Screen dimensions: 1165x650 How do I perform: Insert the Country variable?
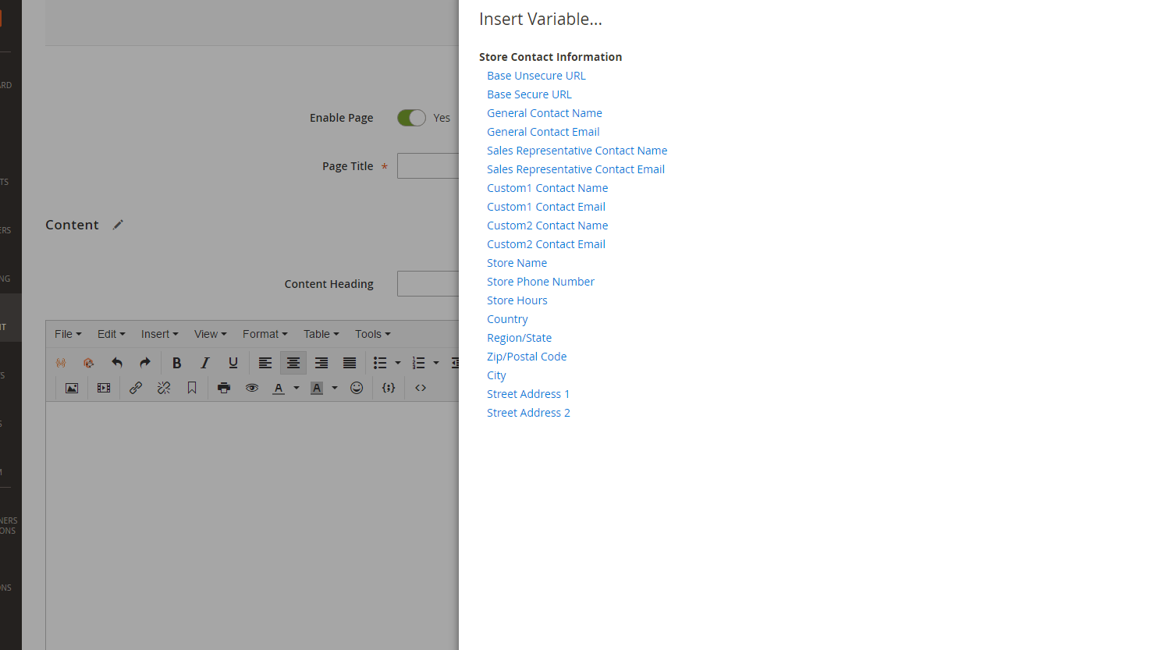[507, 319]
